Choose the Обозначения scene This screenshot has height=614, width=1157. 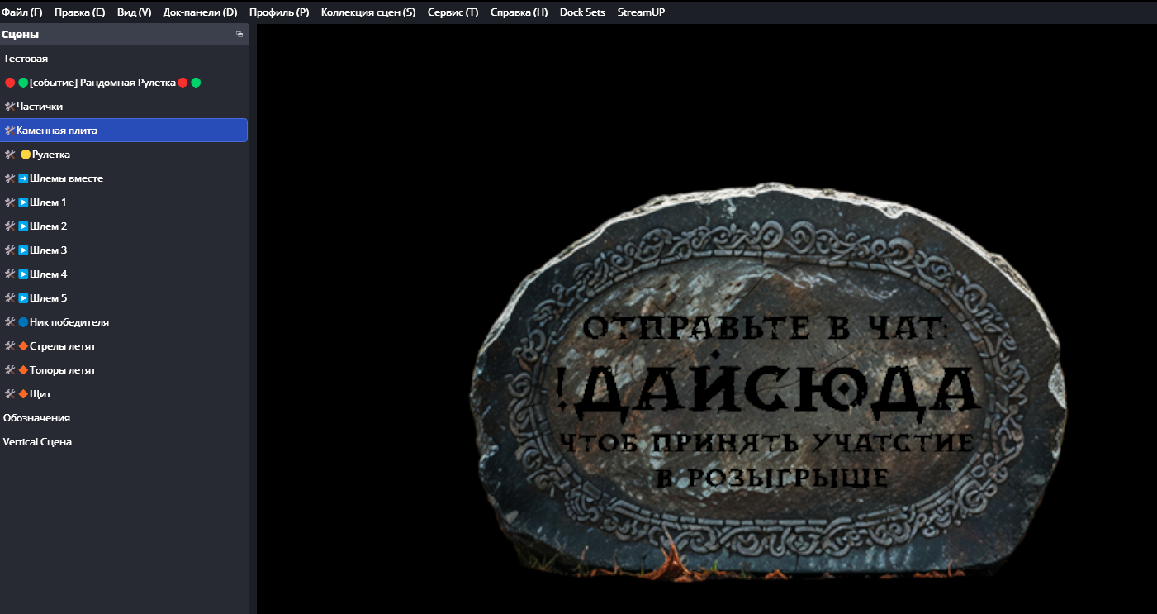pos(36,418)
